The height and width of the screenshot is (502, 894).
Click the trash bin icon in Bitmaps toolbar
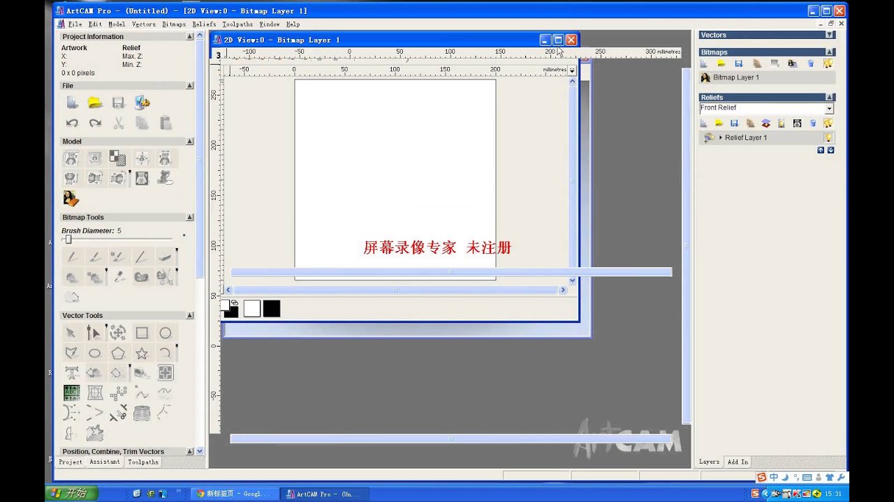[811, 63]
